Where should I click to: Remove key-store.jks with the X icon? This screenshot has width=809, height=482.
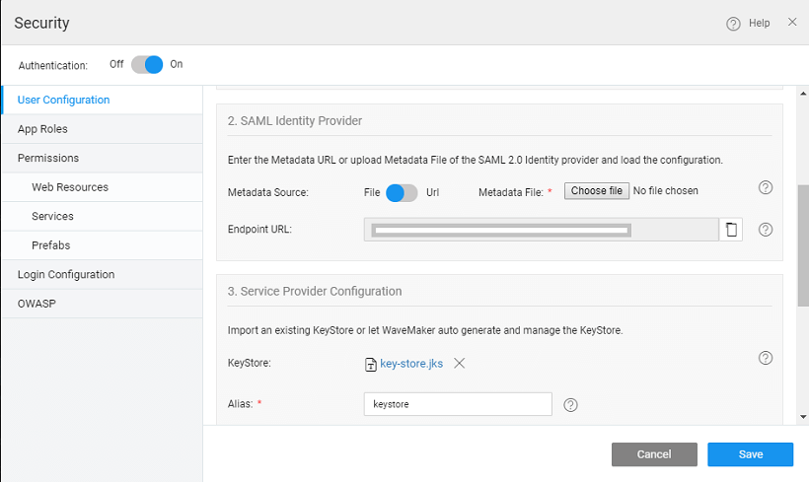point(459,363)
